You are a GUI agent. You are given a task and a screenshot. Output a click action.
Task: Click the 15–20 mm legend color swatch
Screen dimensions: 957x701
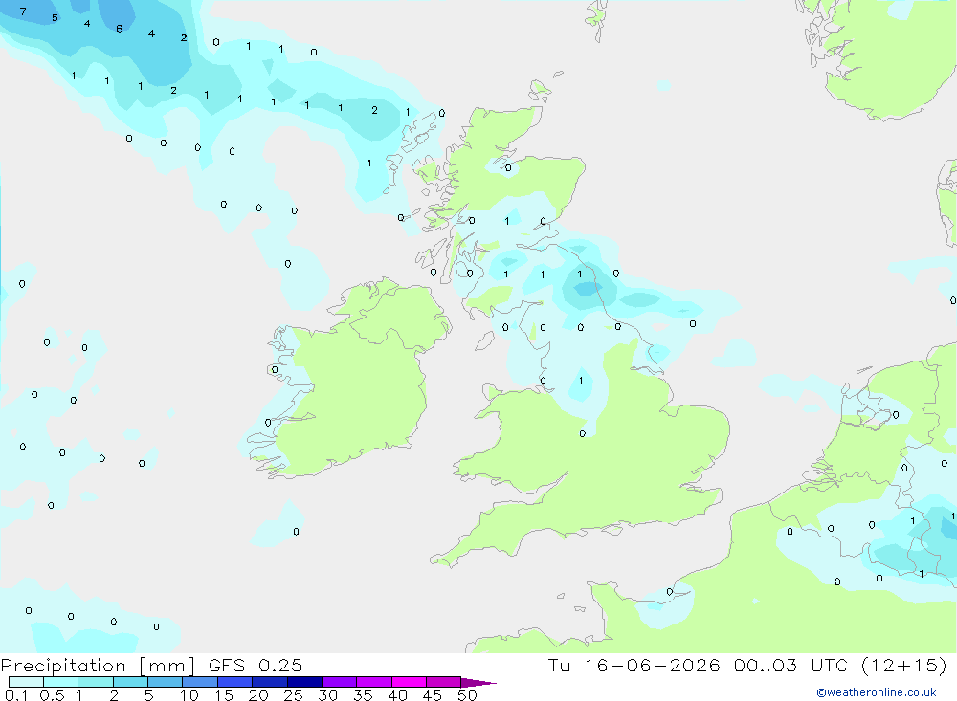pyautogui.click(x=234, y=682)
